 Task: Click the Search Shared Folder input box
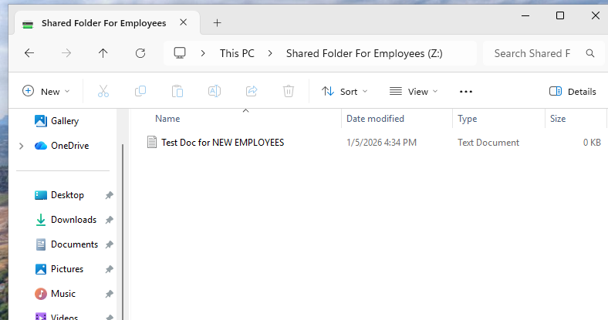[x=532, y=53]
